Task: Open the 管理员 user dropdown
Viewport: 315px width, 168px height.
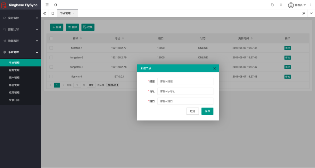Action: point(297,5)
